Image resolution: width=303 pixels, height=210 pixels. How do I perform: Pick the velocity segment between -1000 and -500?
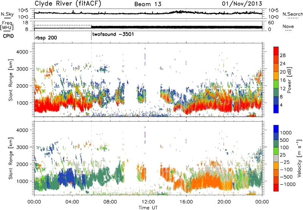click(276, 180)
